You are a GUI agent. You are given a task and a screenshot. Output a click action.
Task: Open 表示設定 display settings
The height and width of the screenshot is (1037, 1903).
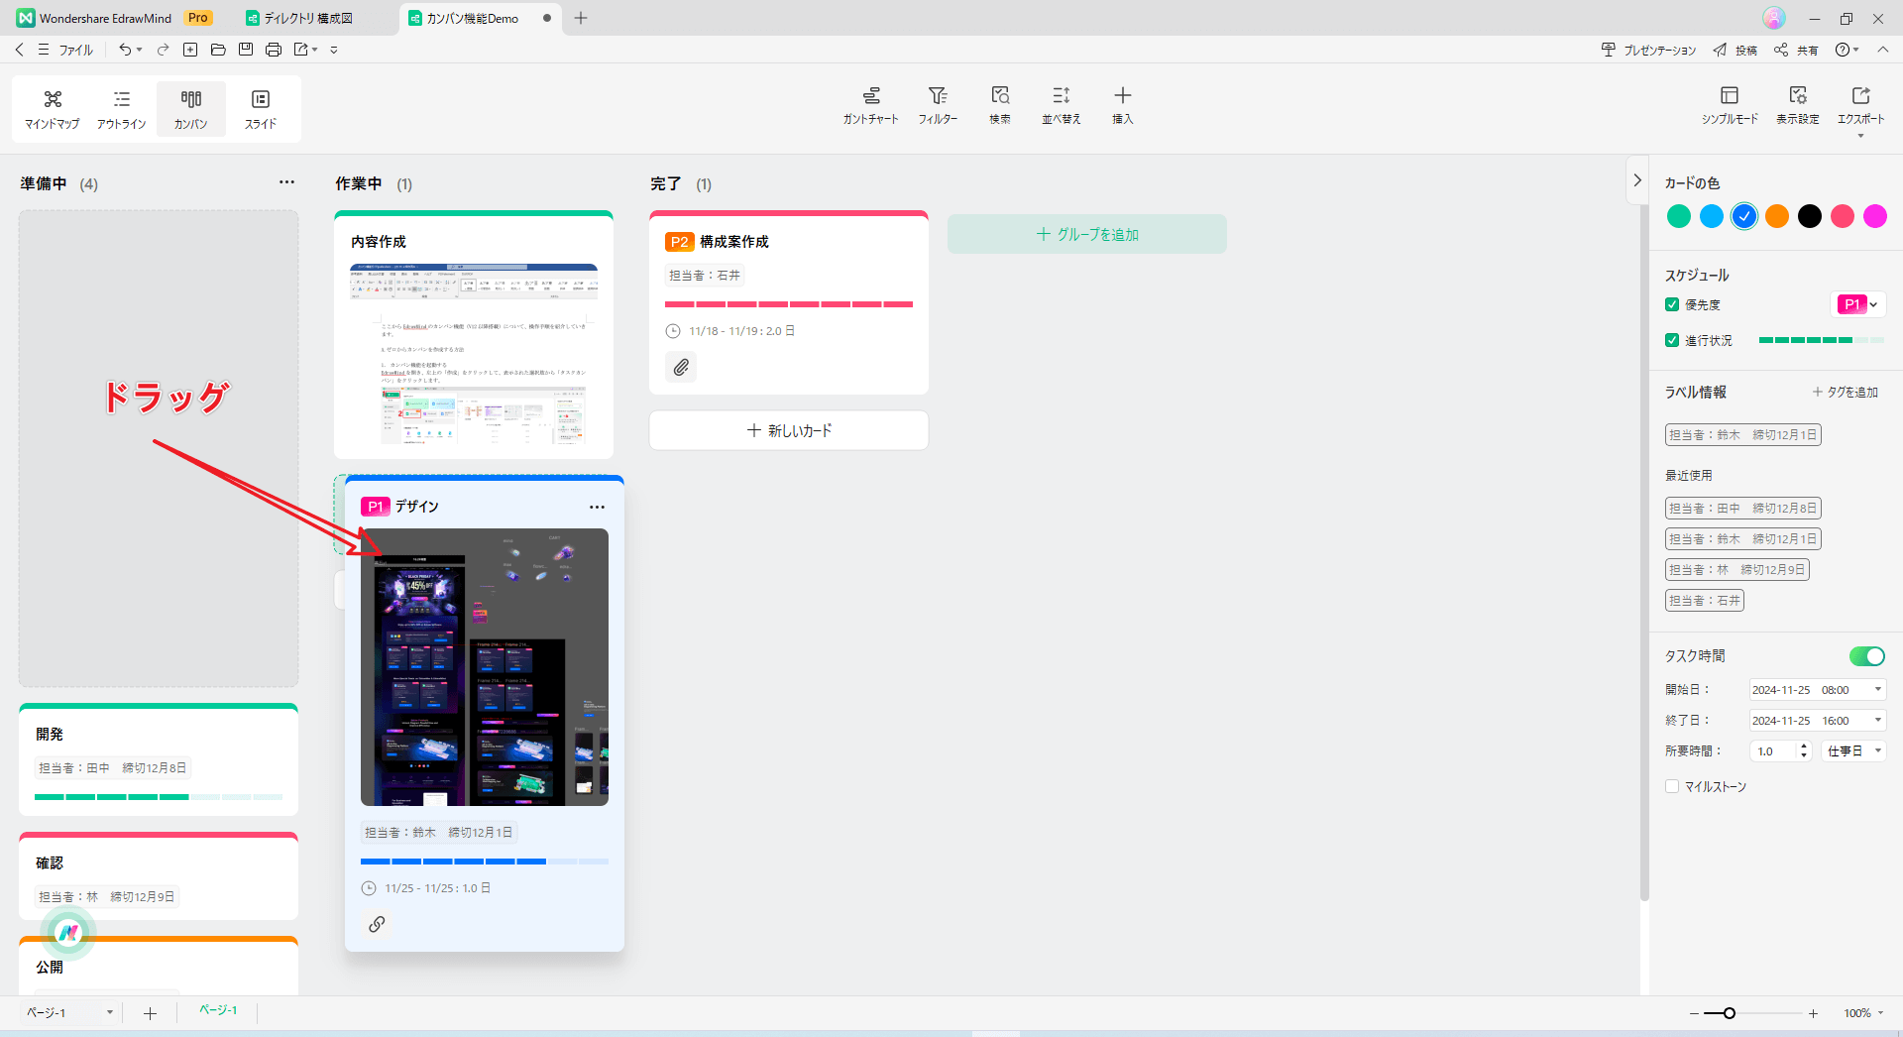click(1798, 105)
